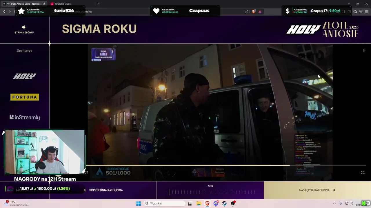Image resolution: width=371 pixels, height=208 pixels.
Task: Click the 2/30 category counter
Action: (210, 186)
